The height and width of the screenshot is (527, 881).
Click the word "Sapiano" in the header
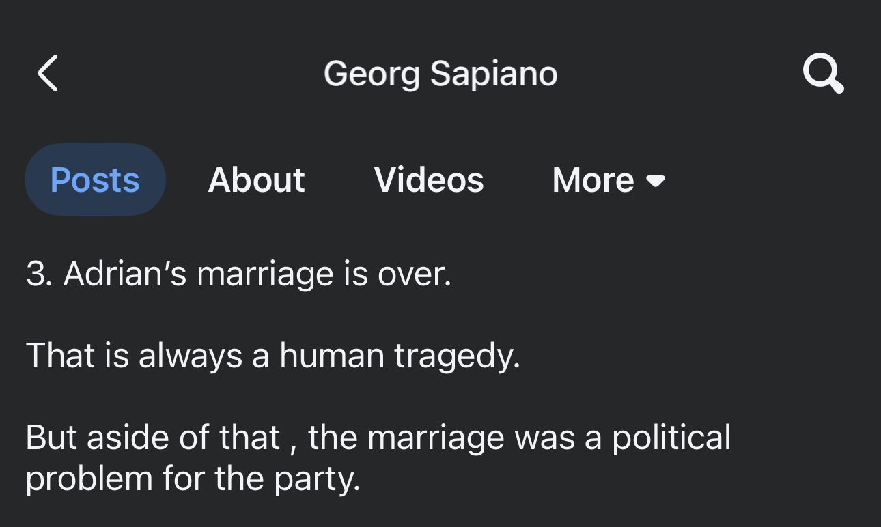pos(494,74)
